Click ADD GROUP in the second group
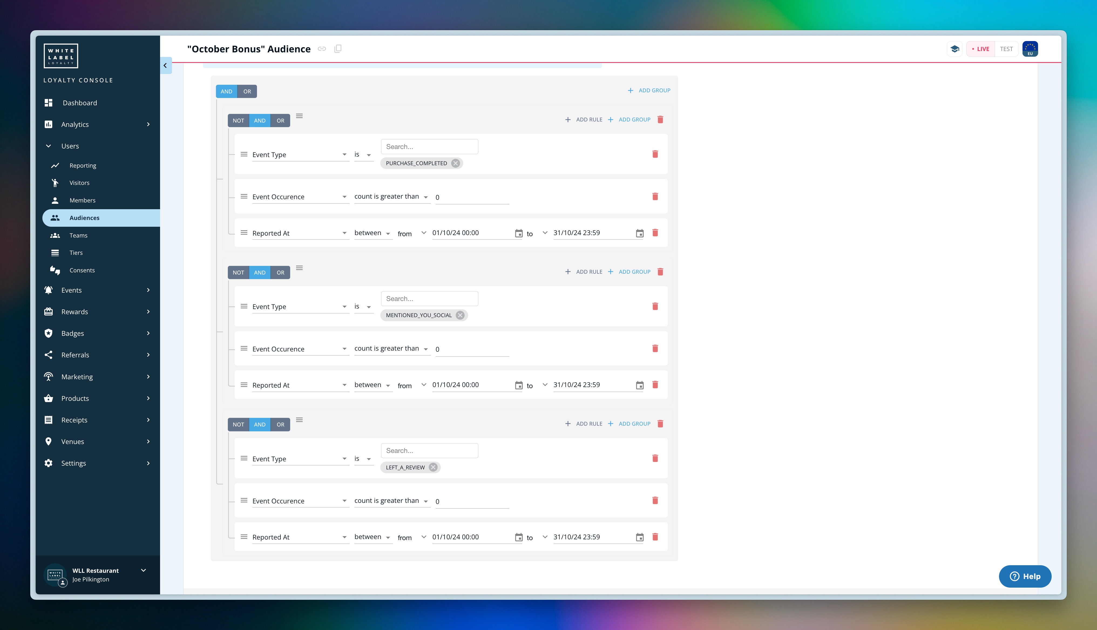This screenshot has height=630, width=1097. [x=629, y=272]
